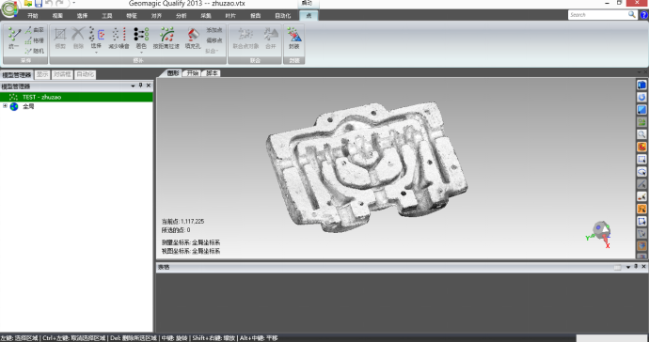The image size is (649, 342).
Task: Open the Start ribbon tab
Action: tap(32, 16)
